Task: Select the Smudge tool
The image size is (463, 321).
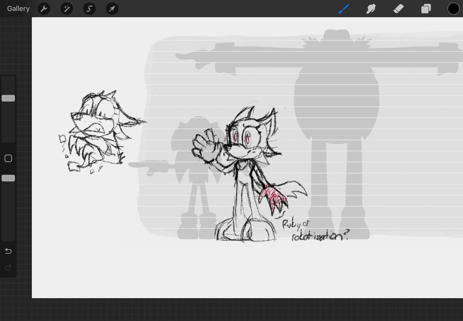Action: pyautogui.click(x=371, y=8)
